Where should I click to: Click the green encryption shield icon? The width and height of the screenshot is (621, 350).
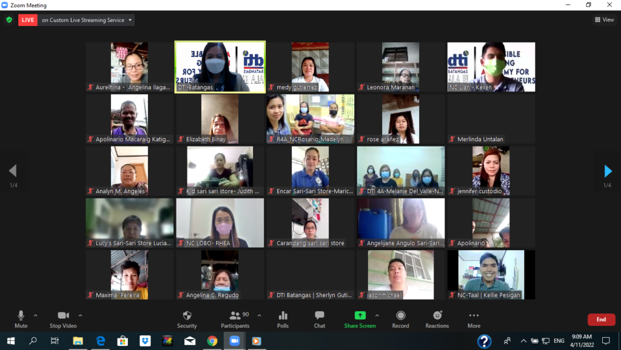coord(8,20)
